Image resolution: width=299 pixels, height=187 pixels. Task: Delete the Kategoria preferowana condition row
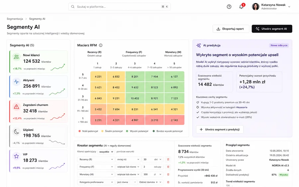(x=168, y=182)
